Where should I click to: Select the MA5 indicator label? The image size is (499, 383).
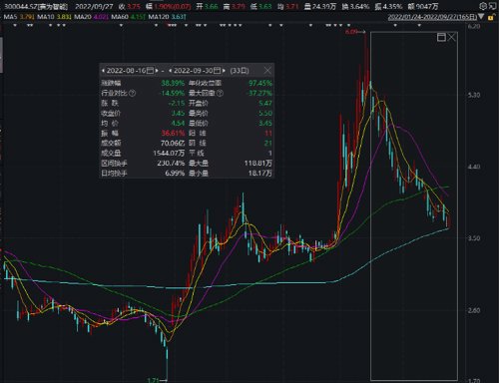11,17
